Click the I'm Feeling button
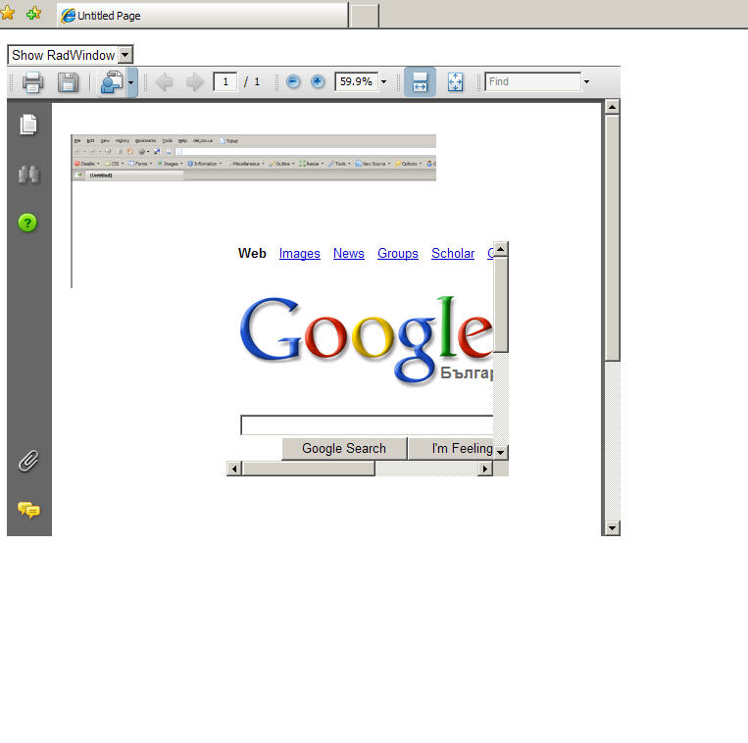Viewport: 748px width, 743px height. [451, 448]
